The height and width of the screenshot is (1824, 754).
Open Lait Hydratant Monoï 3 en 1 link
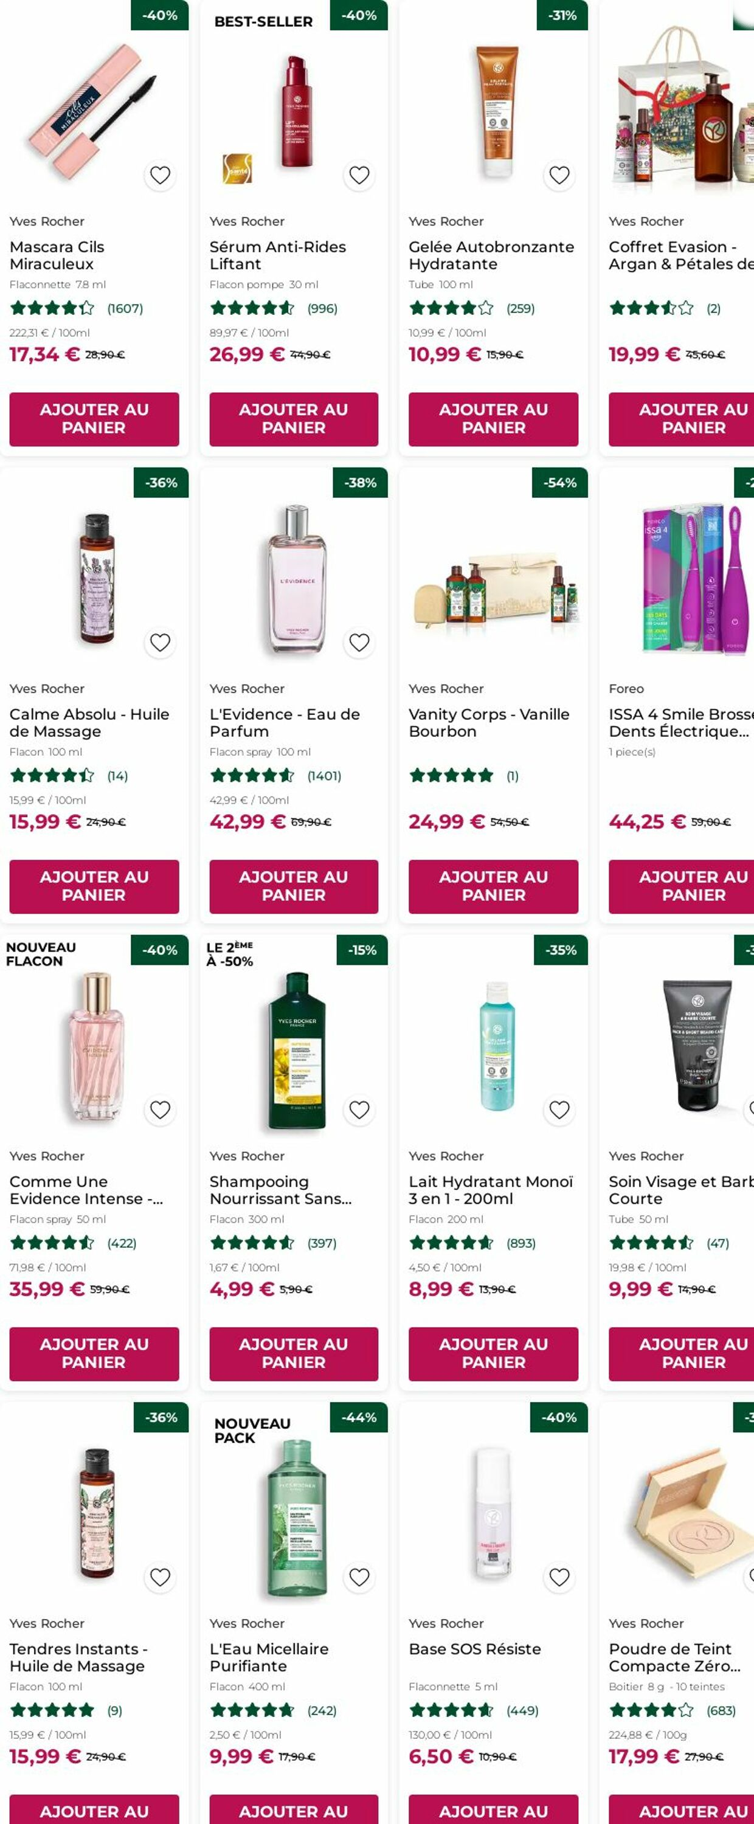pos(490,1190)
